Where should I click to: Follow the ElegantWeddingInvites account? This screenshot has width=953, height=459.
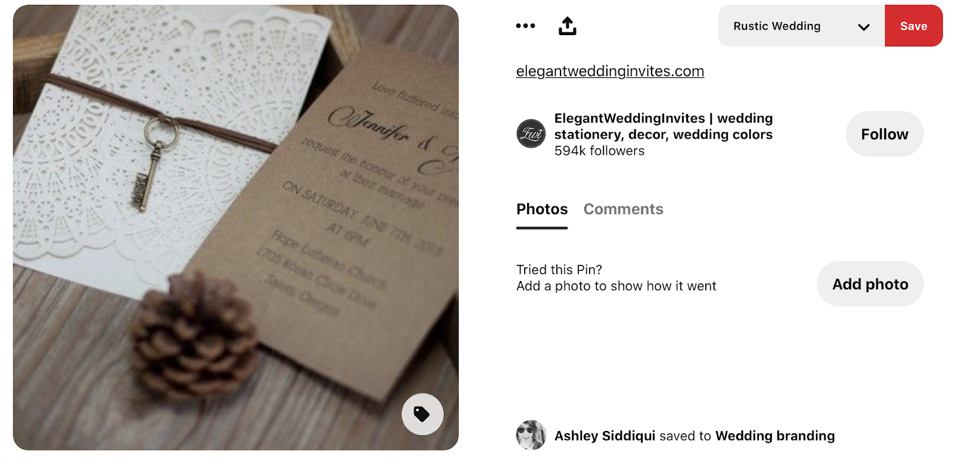885,134
